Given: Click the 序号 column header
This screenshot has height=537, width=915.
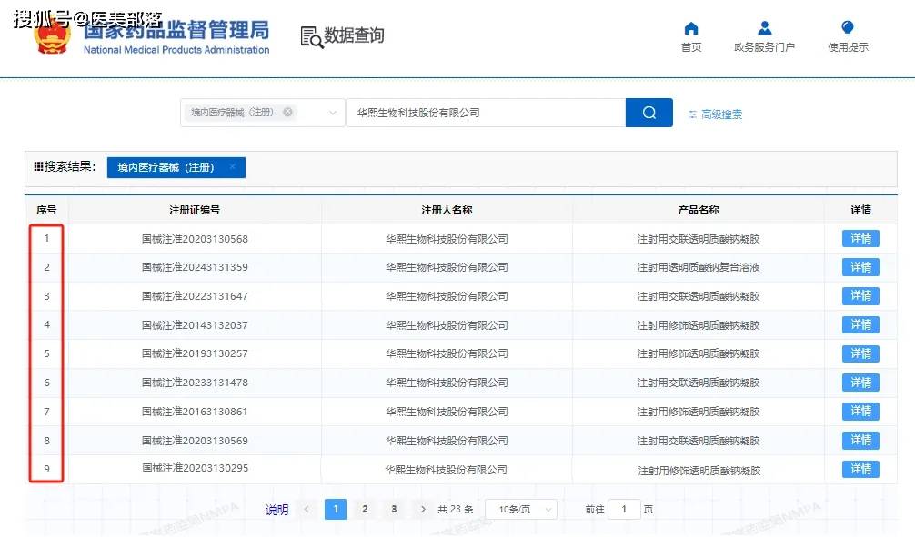Looking at the screenshot, I should click(46, 210).
